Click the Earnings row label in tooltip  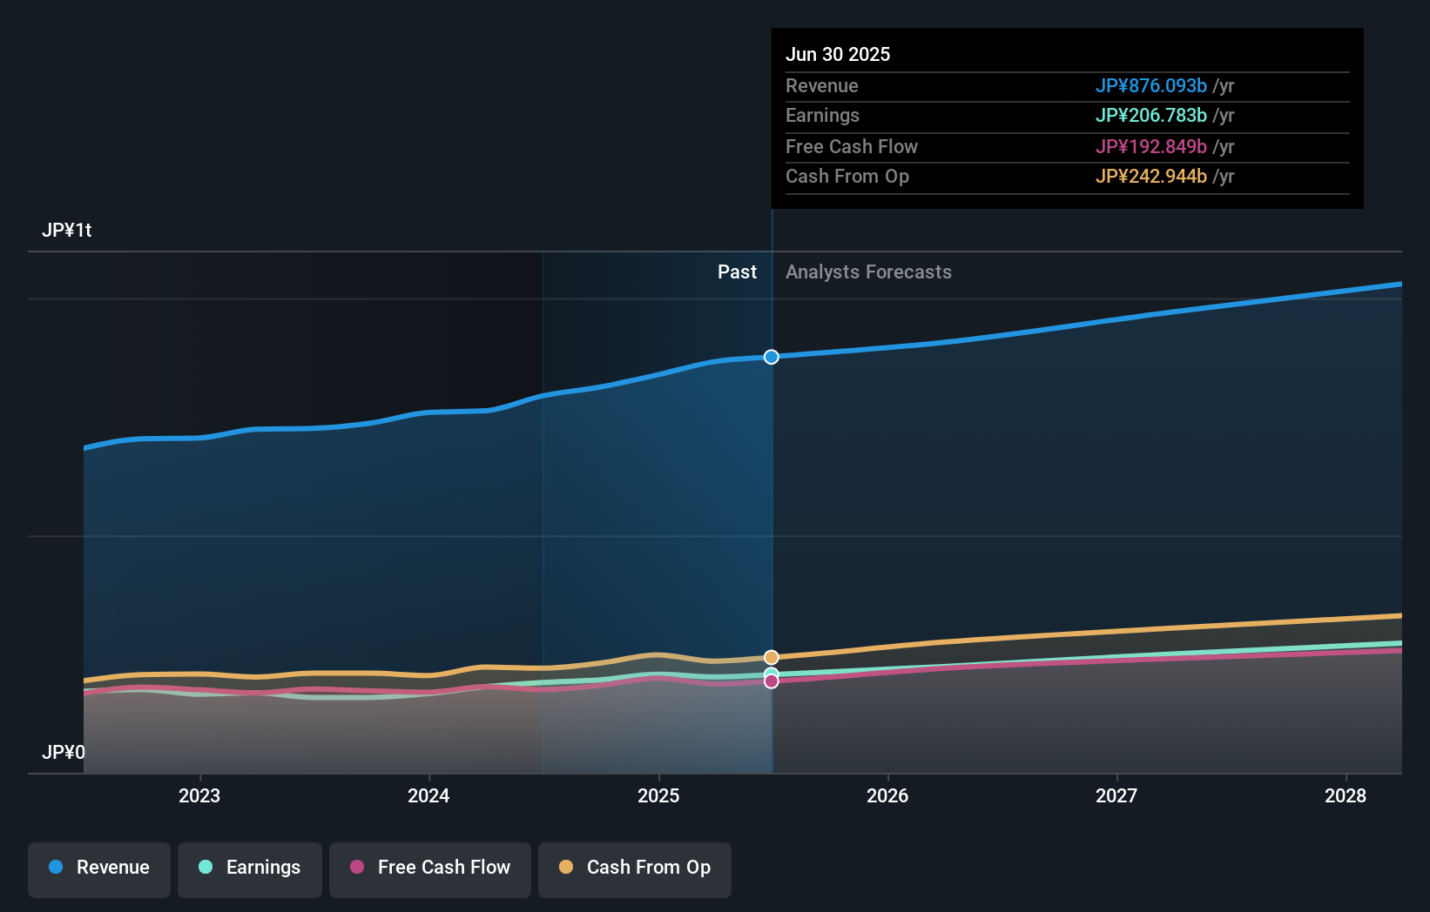(822, 115)
